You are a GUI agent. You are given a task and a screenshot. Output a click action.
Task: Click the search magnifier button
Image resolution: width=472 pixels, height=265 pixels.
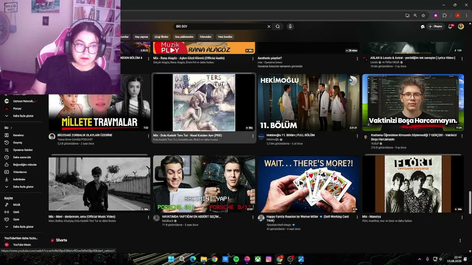[x=278, y=26]
